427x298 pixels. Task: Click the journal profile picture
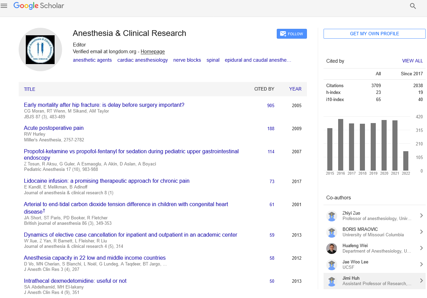coord(40,49)
